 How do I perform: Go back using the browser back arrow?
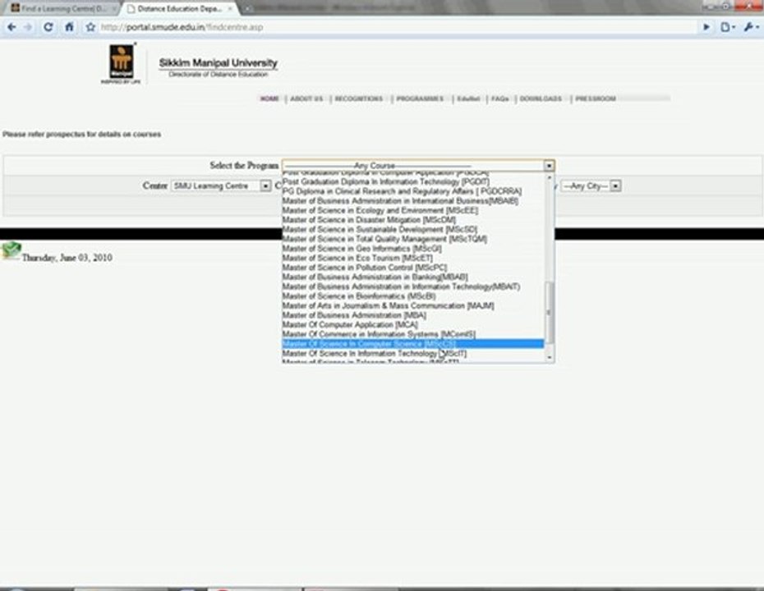click(12, 27)
